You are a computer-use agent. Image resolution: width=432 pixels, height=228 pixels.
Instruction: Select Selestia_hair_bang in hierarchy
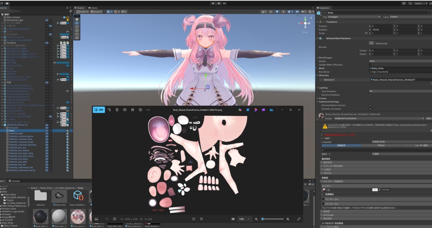click(19, 159)
